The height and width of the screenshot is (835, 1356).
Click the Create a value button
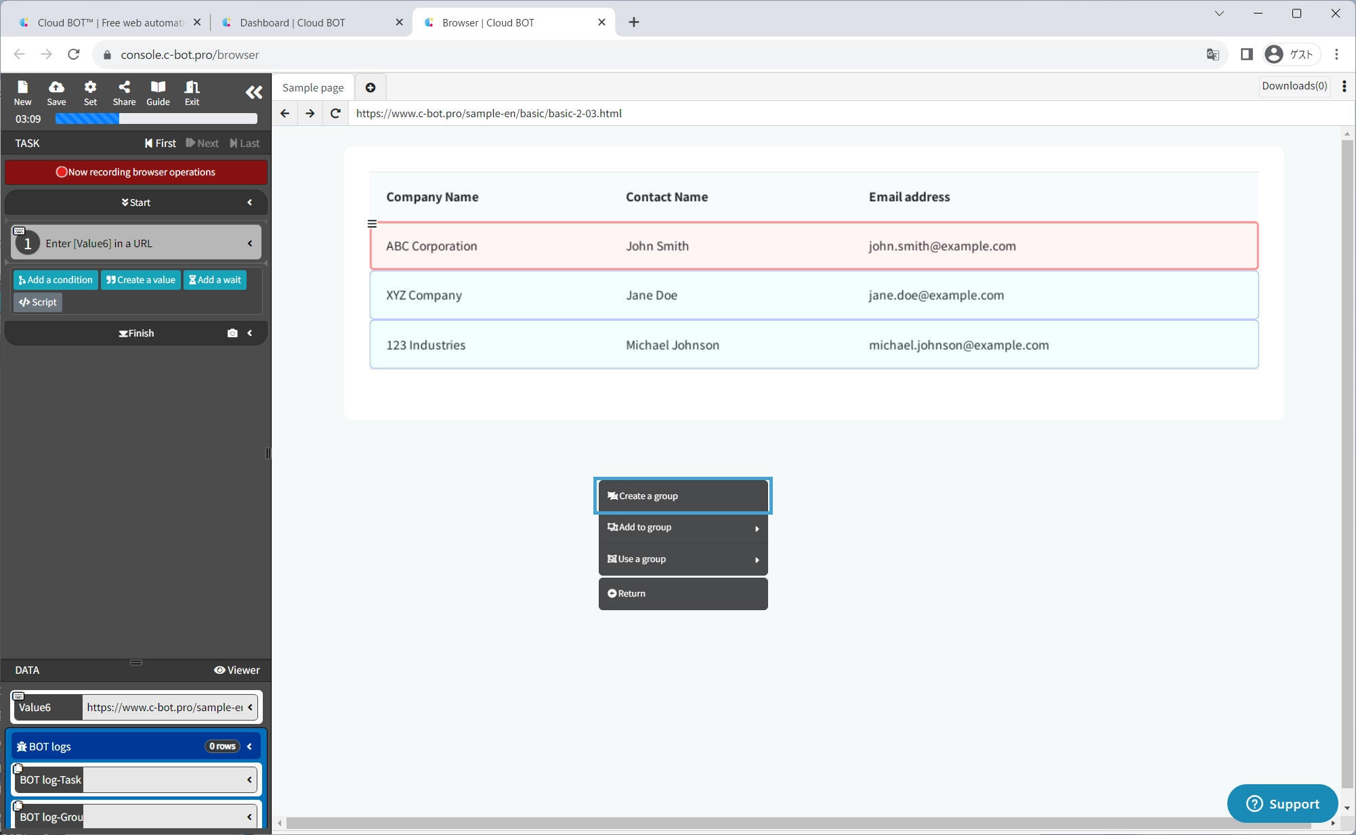point(141,280)
